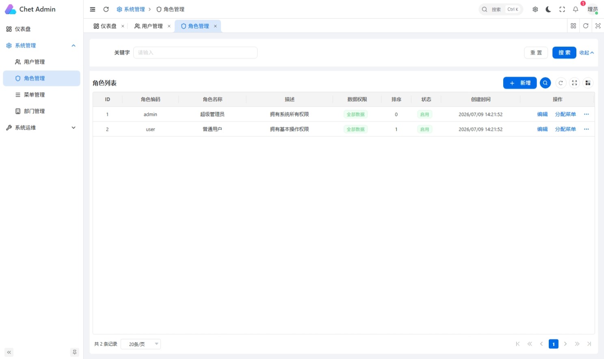Viewport: 604px width, 359px height.
Task: Enter fullscreen with the header expand icon
Action: [562, 9]
